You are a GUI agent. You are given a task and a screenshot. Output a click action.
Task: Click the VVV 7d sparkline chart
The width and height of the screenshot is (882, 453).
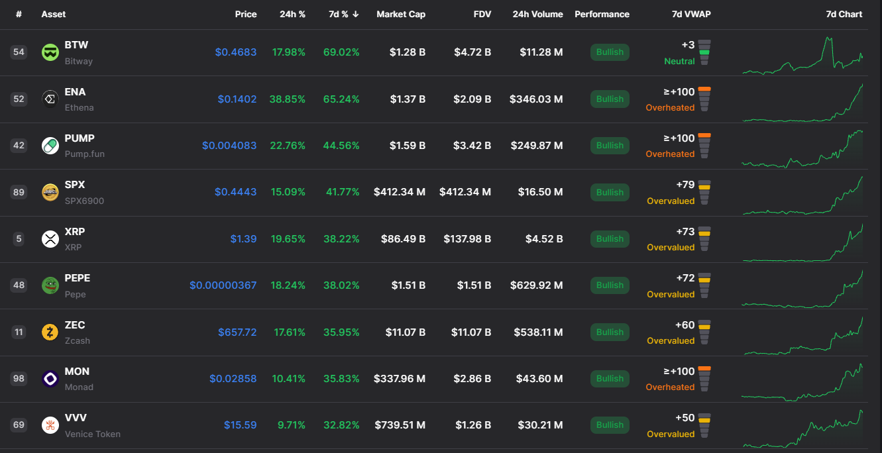[x=802, y=428]
